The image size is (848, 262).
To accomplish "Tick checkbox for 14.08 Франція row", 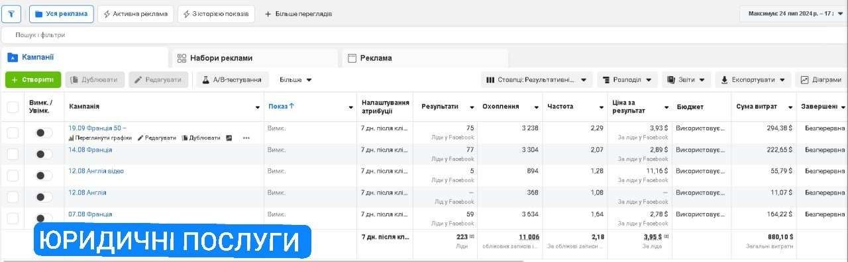I will (13, 154).
